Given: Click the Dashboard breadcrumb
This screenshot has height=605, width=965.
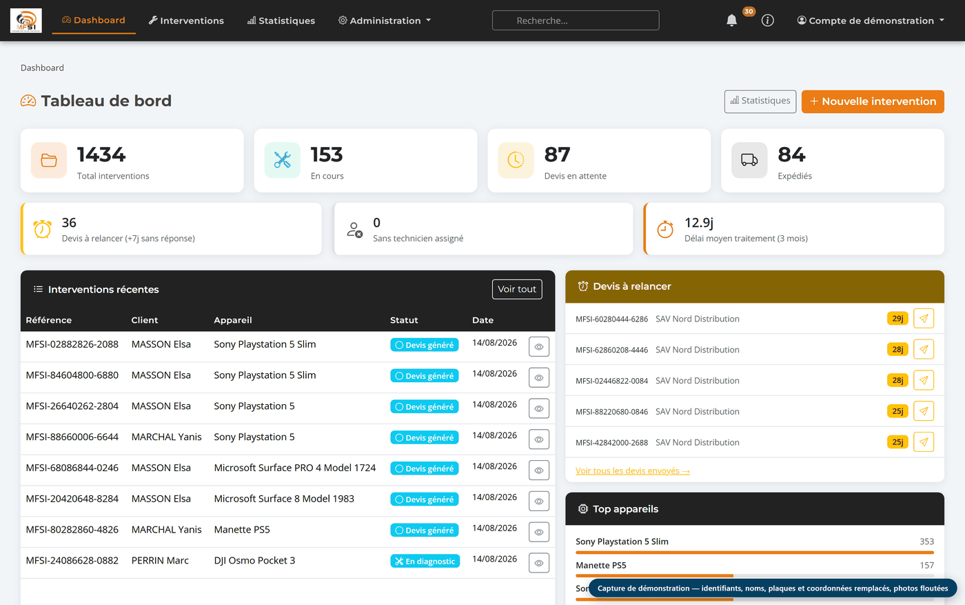Looking at the screenshot, I should coord(42,68).
